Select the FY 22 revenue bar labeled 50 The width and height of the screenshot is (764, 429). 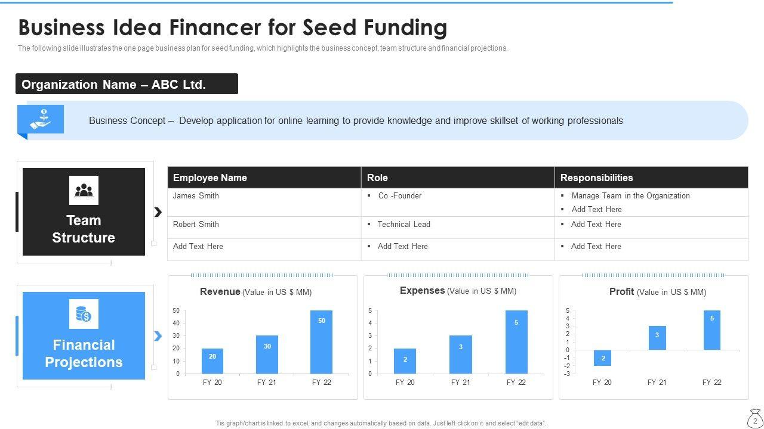click(x=321, y=341)
